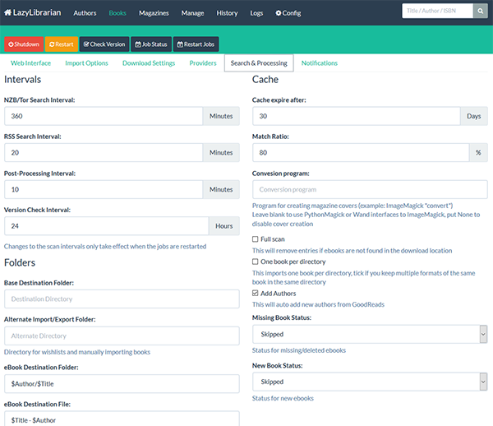Select the Search & Processing tab
This screenshot has height=426, width=493.
pyautogui.click(x=259, y=63)
